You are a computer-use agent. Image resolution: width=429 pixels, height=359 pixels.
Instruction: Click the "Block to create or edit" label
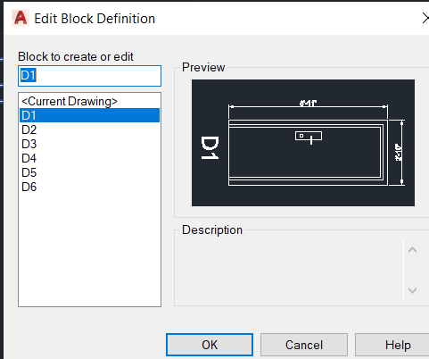pyautogui.click(x=76, y=56)
